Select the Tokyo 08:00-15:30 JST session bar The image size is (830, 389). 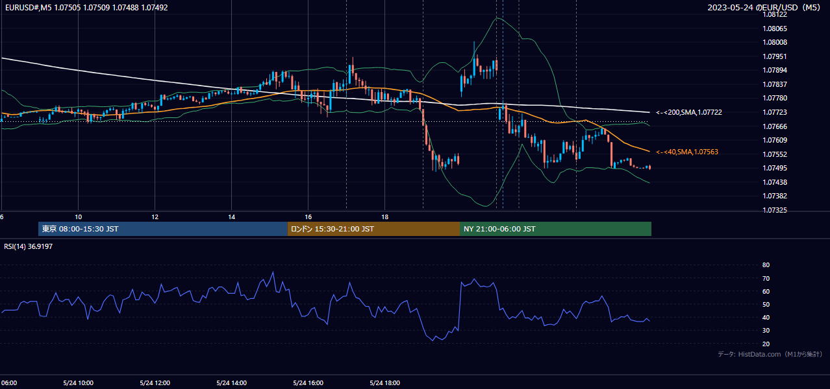pos(163,229)
